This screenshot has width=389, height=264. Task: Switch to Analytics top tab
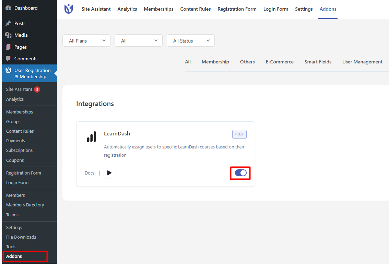click(x=127, y=9)
